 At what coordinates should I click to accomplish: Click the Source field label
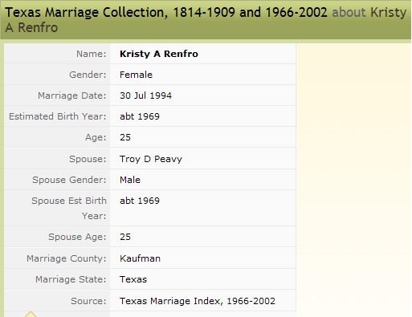(88, 301)
